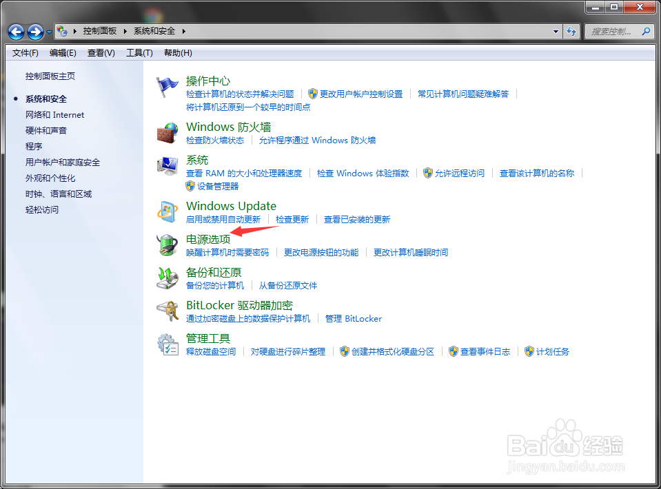
Task: Open the Windows 防火墙 heading link
Action: (x=228, y=127)
